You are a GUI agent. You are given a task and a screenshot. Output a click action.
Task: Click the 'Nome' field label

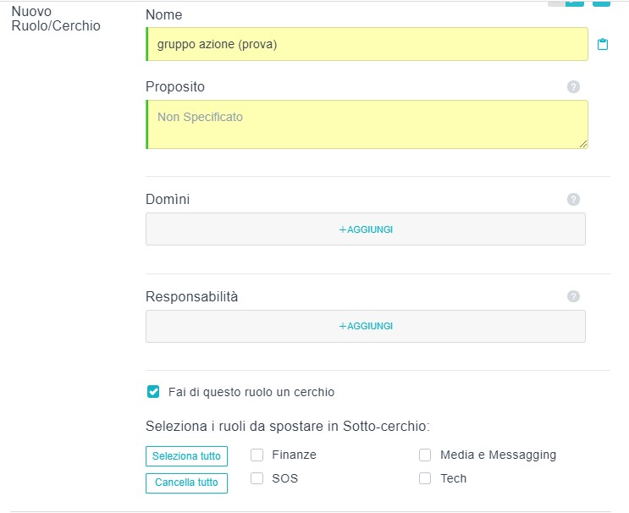[163, 14]
